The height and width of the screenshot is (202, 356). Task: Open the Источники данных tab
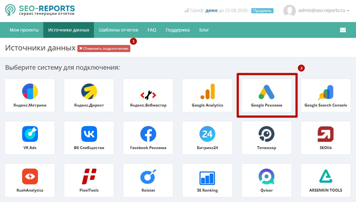[69, 30]
